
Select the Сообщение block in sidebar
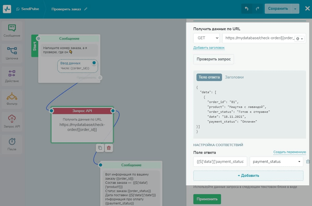pyautogui.click(x=12, y=30)
